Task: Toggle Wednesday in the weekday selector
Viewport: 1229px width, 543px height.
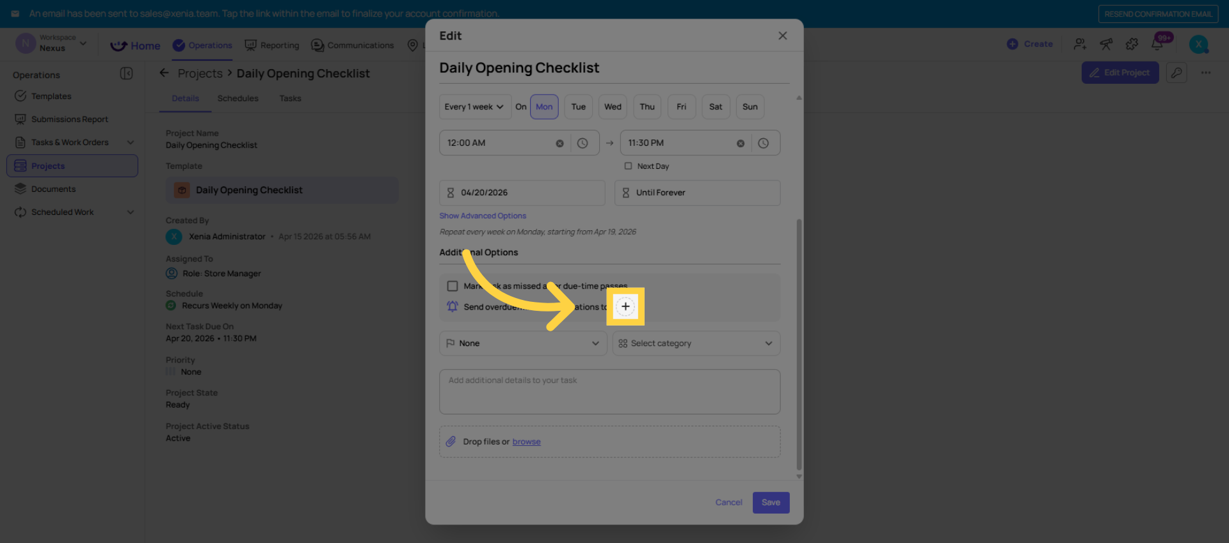Action: tap(613, 107)
